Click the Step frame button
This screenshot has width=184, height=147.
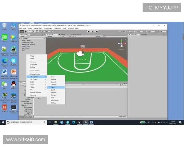[96, 32]
